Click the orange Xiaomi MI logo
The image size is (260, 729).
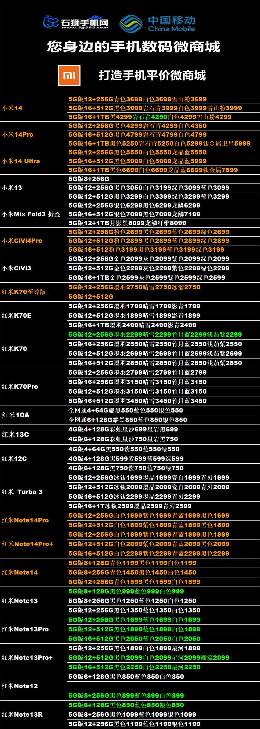pyautogui.click(x=69, y=75)
